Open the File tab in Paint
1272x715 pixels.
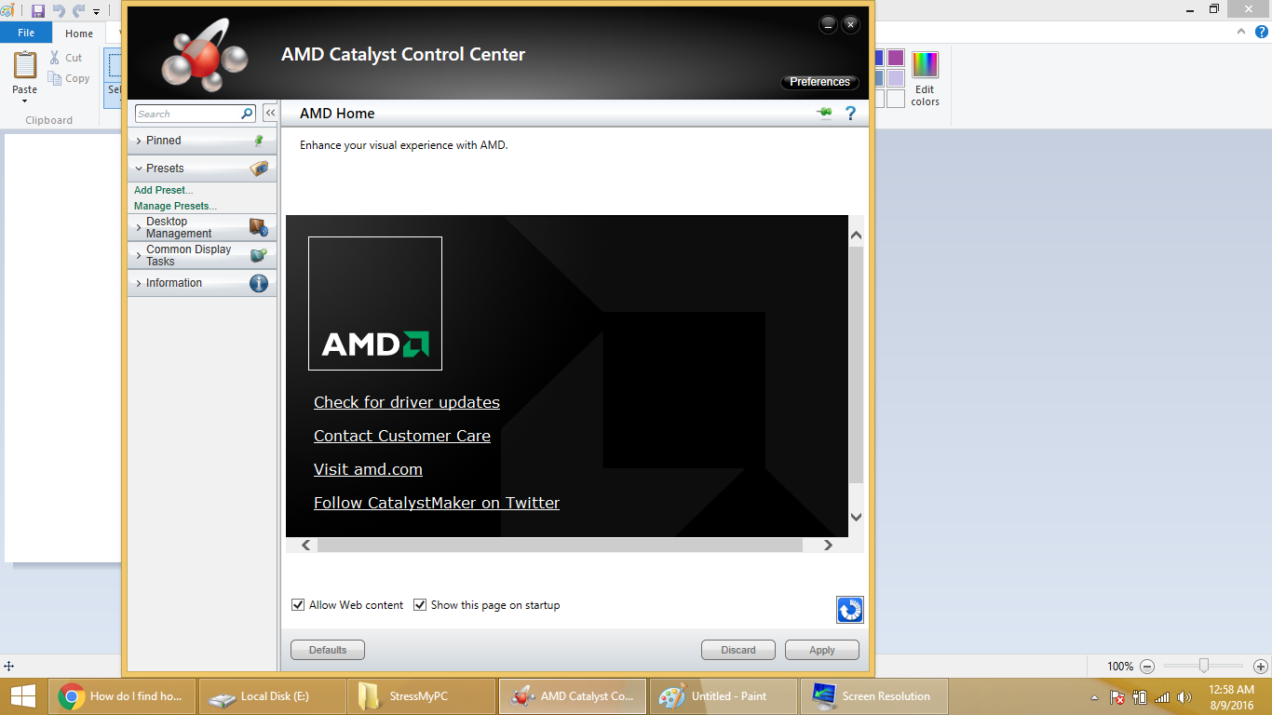pos(26,33)
